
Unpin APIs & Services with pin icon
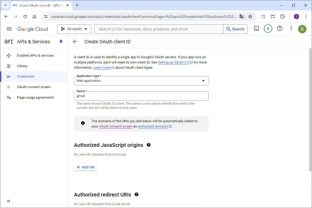point(61,42)
